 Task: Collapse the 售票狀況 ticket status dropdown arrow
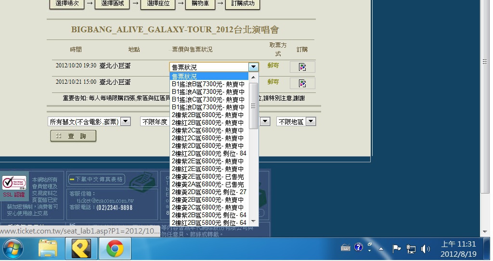253,67
